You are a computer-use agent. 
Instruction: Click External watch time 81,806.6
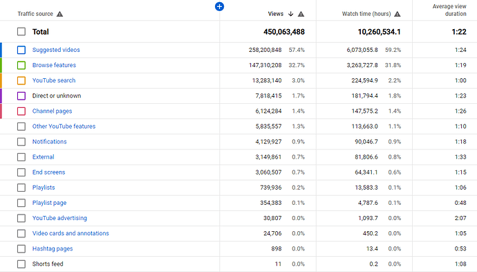[x=366, y=157]
